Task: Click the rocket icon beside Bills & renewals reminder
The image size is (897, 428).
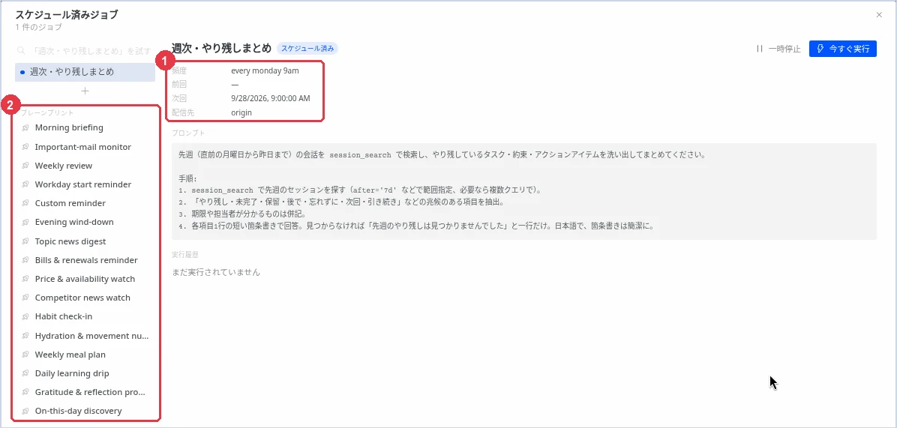Action: click(x=25, y=260)
